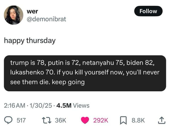This screenshot has width=170, height=129.
Task: Select the 'happy thursday' tweet text
Action: coord(30,41)
